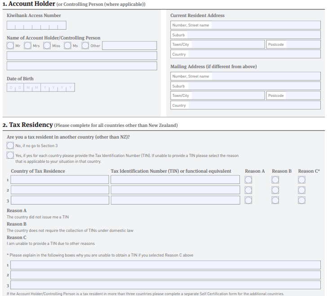332x296 pixels.
Task: Select the Mrs title option
Action: click(x=27, y=45)
